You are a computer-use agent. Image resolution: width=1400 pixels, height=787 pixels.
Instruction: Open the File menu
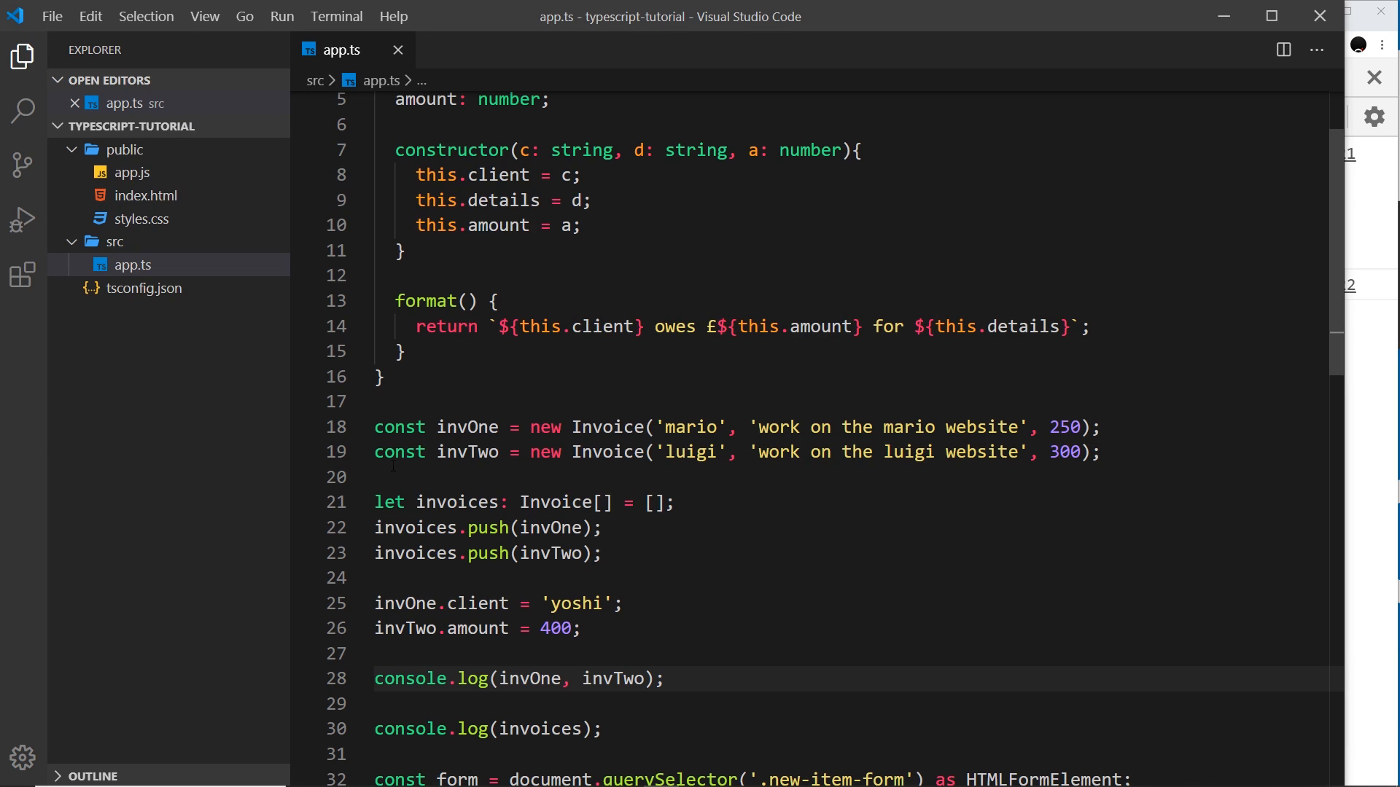(x=52, y=16)
